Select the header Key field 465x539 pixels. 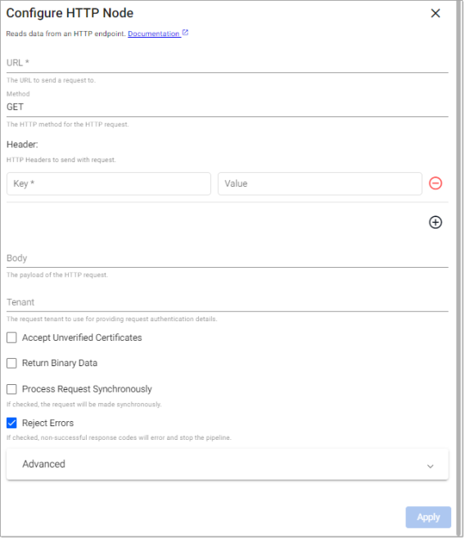pos(109,183)
